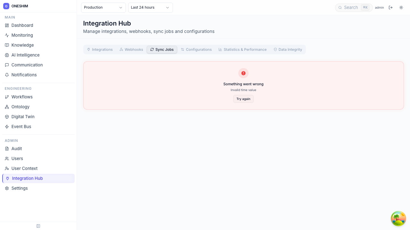Click the Notifications bell icon
The height and width of the screenshot is (230, 410).
(7, 75)
